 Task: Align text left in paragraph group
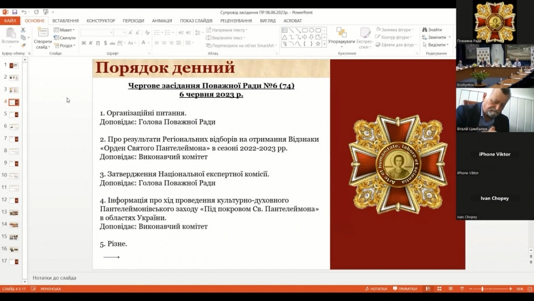point(156,43)
